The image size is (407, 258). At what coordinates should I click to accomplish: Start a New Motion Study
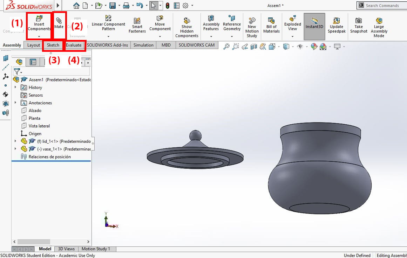(x=252, y=28)
